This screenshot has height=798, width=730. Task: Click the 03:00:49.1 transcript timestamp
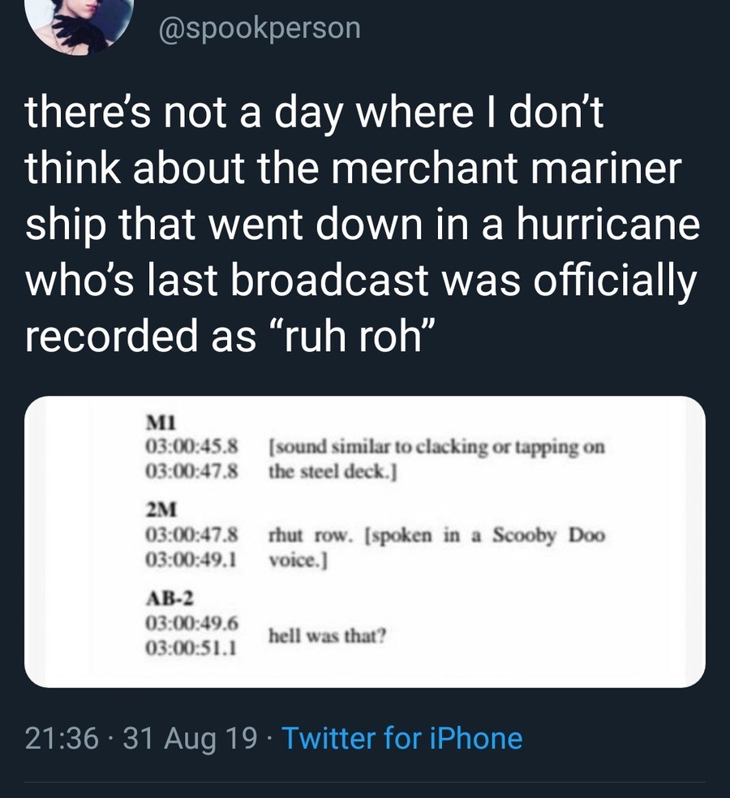coord(191,560)
